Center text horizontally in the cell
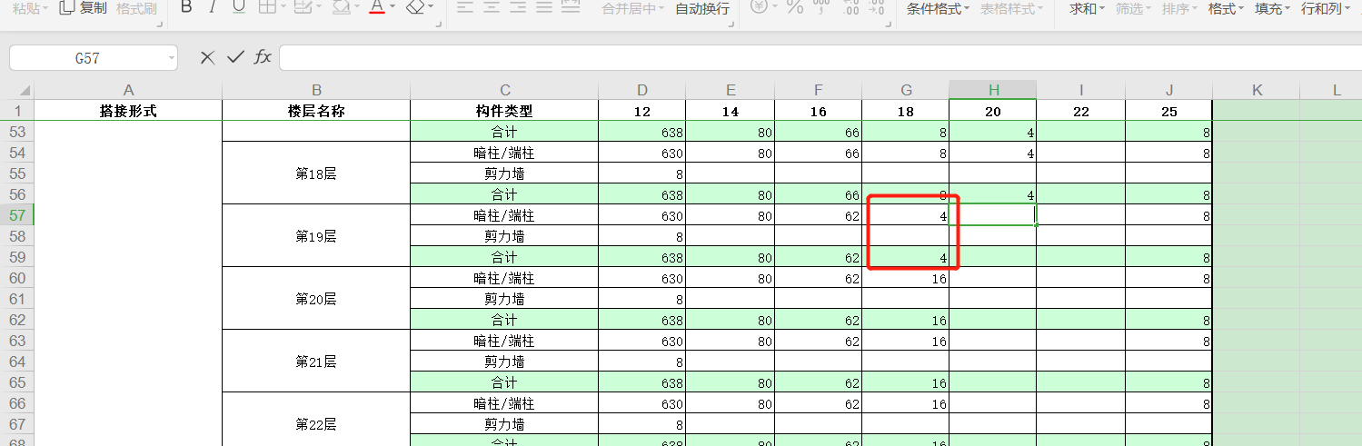This screenshot has width=1362, height=446. pyautogui.click(x=491, y=8)
